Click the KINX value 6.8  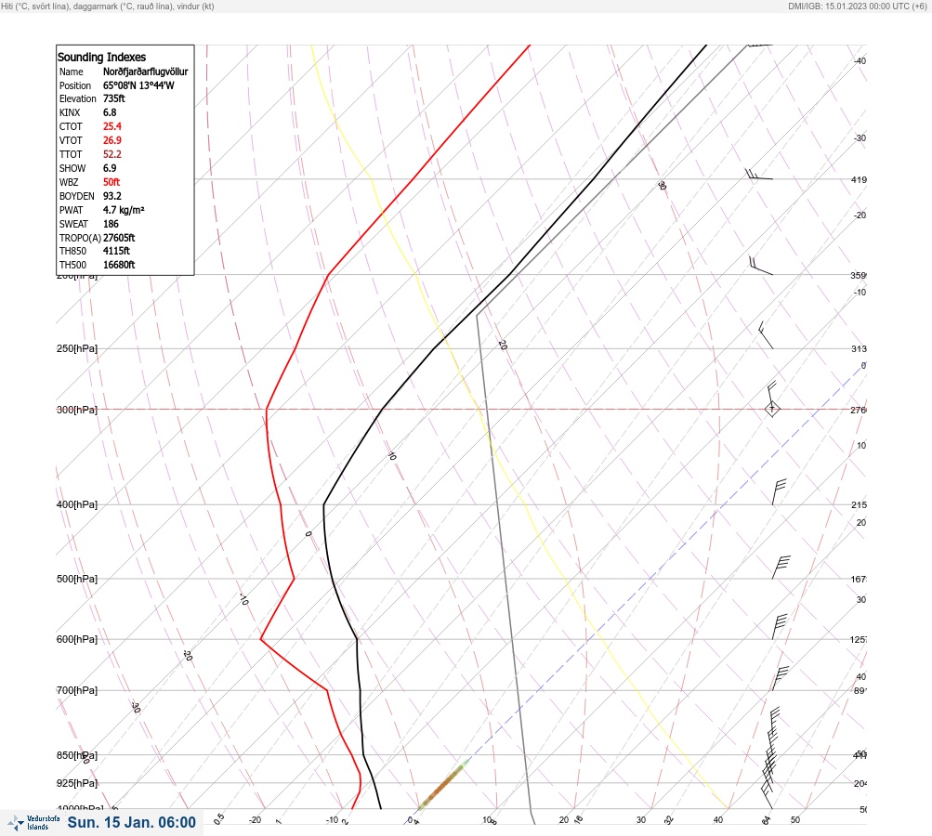[110, 112]
